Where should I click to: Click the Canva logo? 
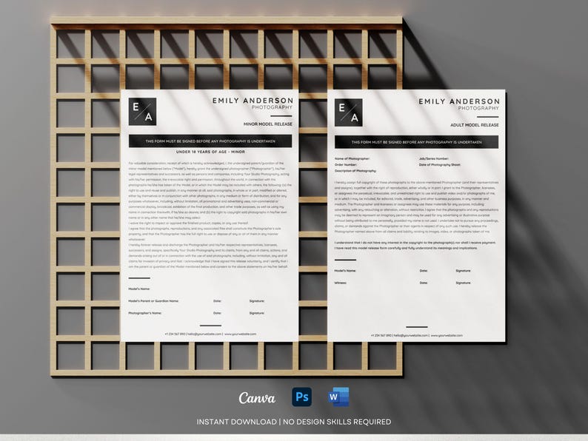click(x=257, y=397)
